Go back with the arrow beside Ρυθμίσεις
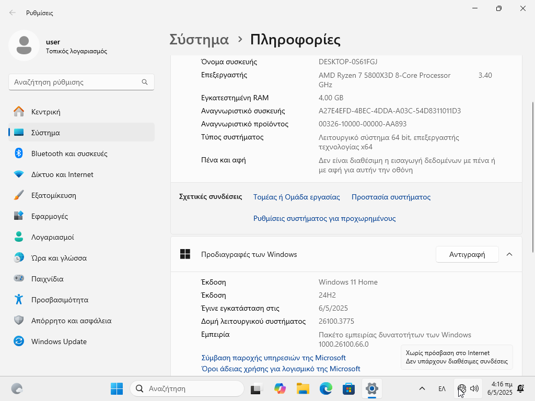Screen dimensions: 535x401 point(13,13)
